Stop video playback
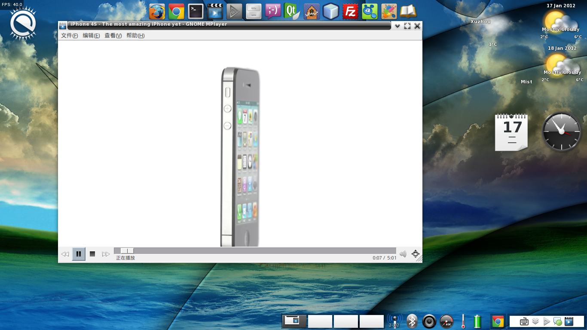 coord(92,254)
